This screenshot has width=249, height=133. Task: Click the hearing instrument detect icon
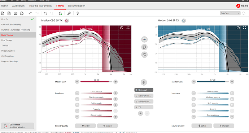pos(60,13)
